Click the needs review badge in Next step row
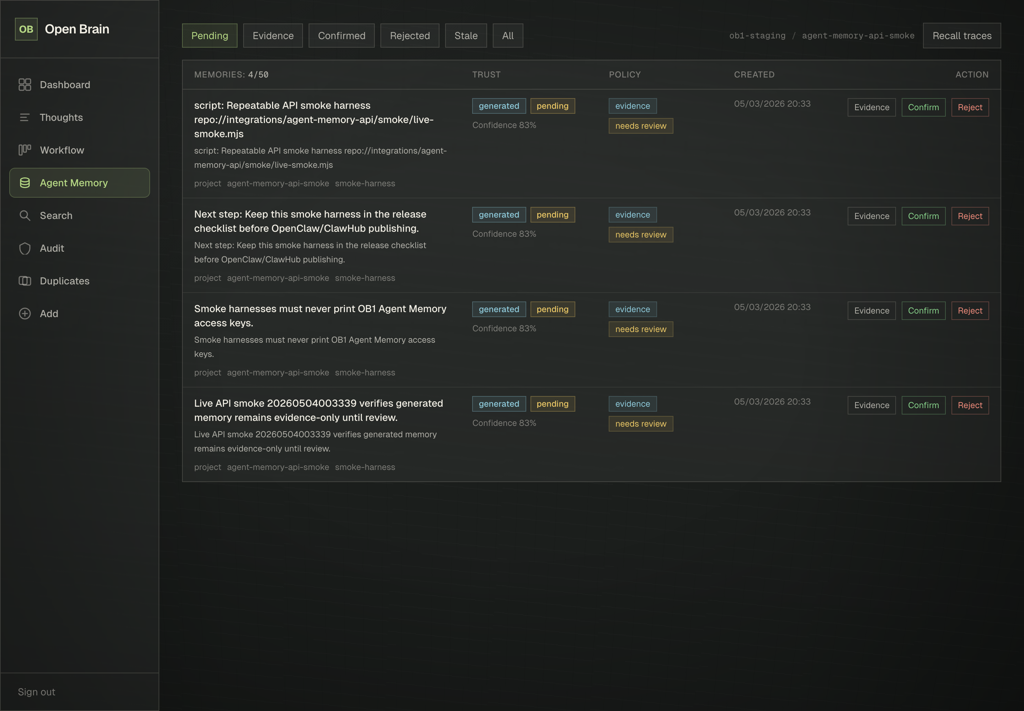This screenshot has width=1024, height=711. tap(640, 234)
